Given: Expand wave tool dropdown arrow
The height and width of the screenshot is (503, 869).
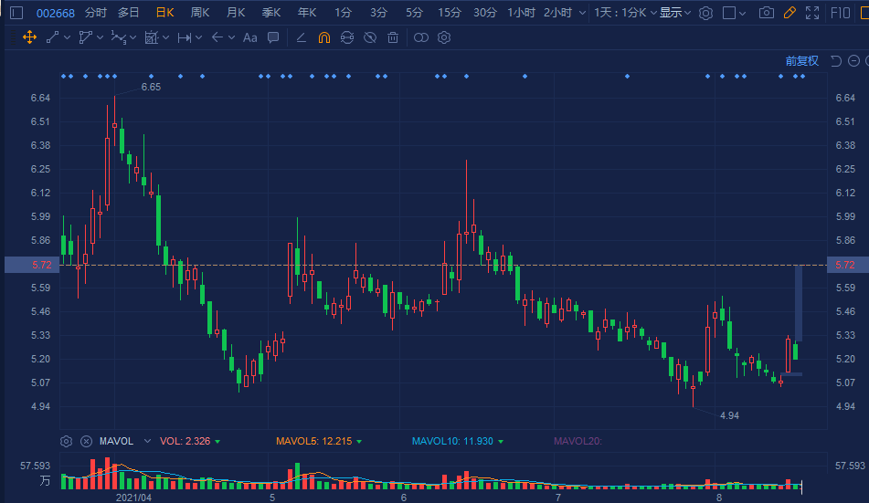Looking at the screenshot, I should tap(133, 37).
